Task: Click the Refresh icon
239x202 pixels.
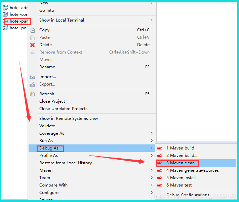Action: point(32,94)
